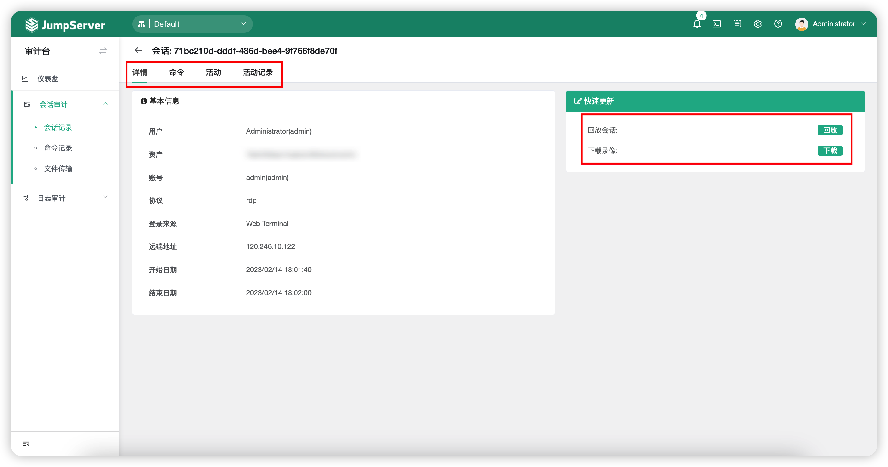The image size is (888, 467).
Task: Click the 日志审计 log audit icon
Action: point(25,198)
